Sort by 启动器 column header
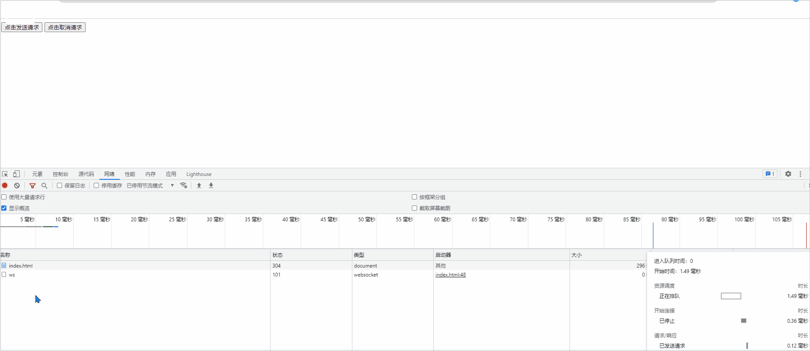The height and width of the screenshot is (351, 810). click(x=501, y=255)
